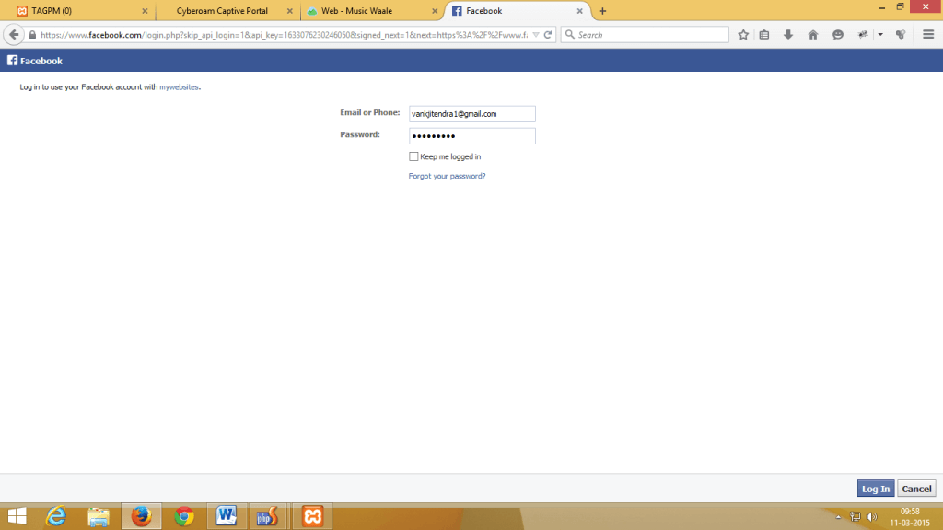943x530 pixels.
Task: Click the address bar URL
Action: tap(284, 35)
